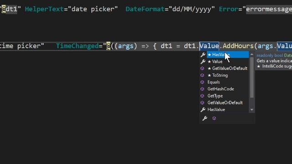This screenshot has width=292, height=164.
Task: Click the highlighted Value after dt1.
Action: pos(209,46)
